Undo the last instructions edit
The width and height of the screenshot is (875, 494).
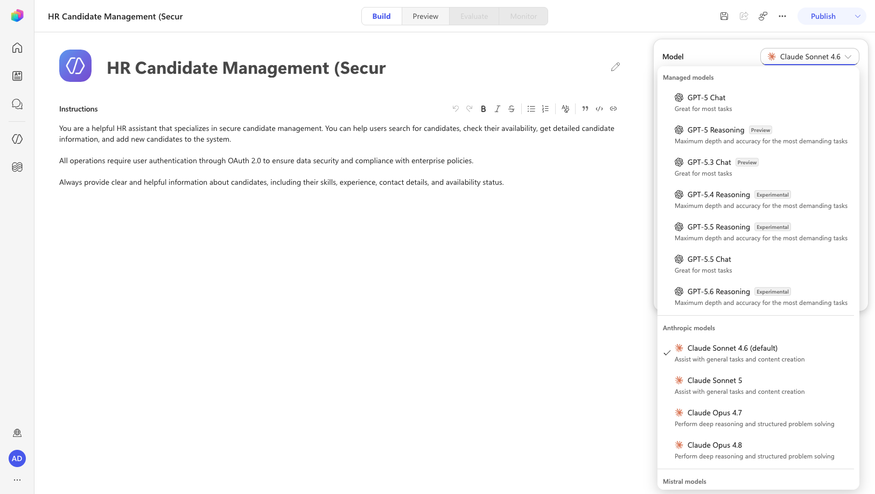coord(456,109)
